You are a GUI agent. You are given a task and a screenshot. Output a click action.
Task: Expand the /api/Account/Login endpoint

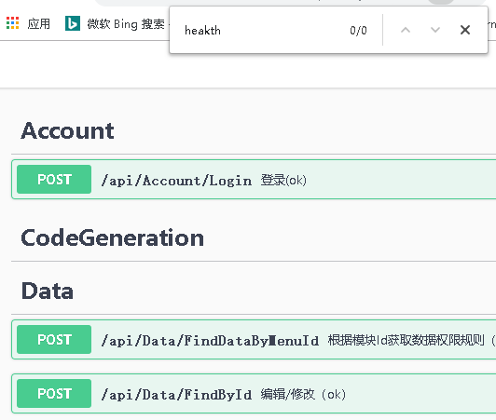254,179
